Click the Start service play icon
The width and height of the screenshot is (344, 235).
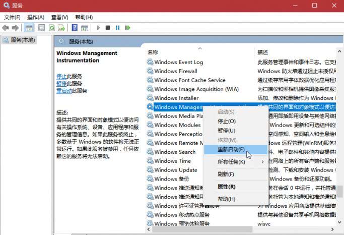pos(98,28)
